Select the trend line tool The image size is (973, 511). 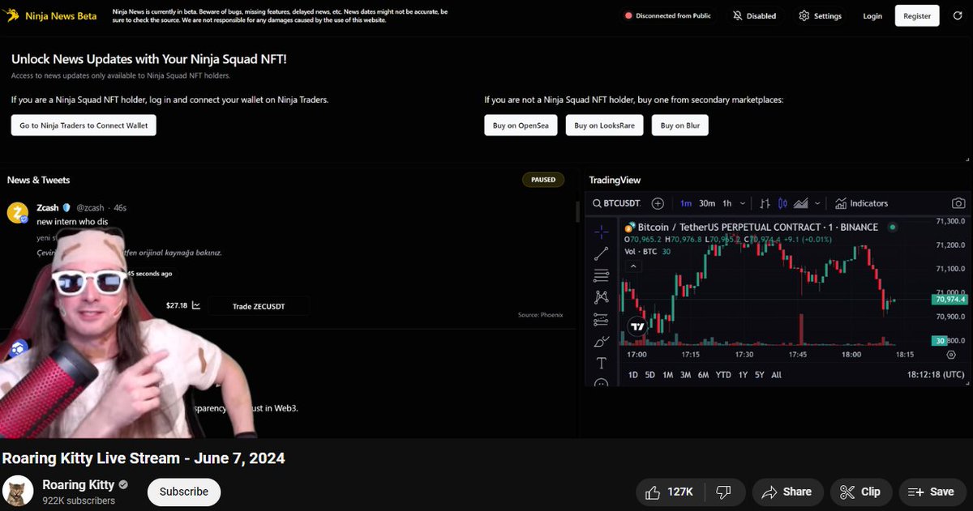[x=601, y=253]
